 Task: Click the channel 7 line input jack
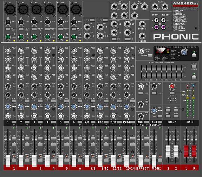coord(87,27)
